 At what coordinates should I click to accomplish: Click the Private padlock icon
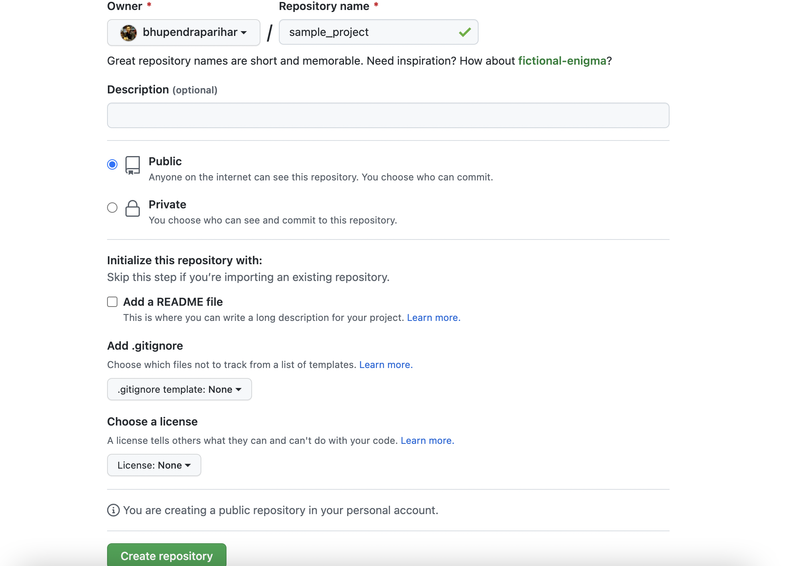click(x=132, y=208)
